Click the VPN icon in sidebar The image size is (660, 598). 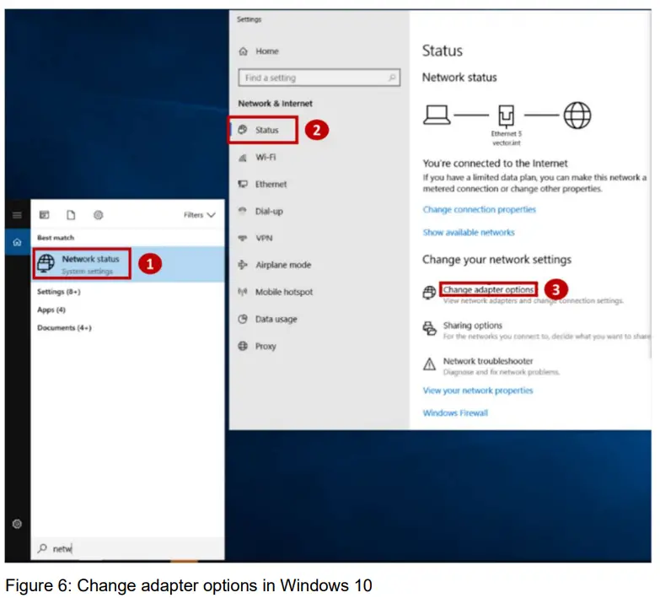pyautogui.click(x=243, y=238)
